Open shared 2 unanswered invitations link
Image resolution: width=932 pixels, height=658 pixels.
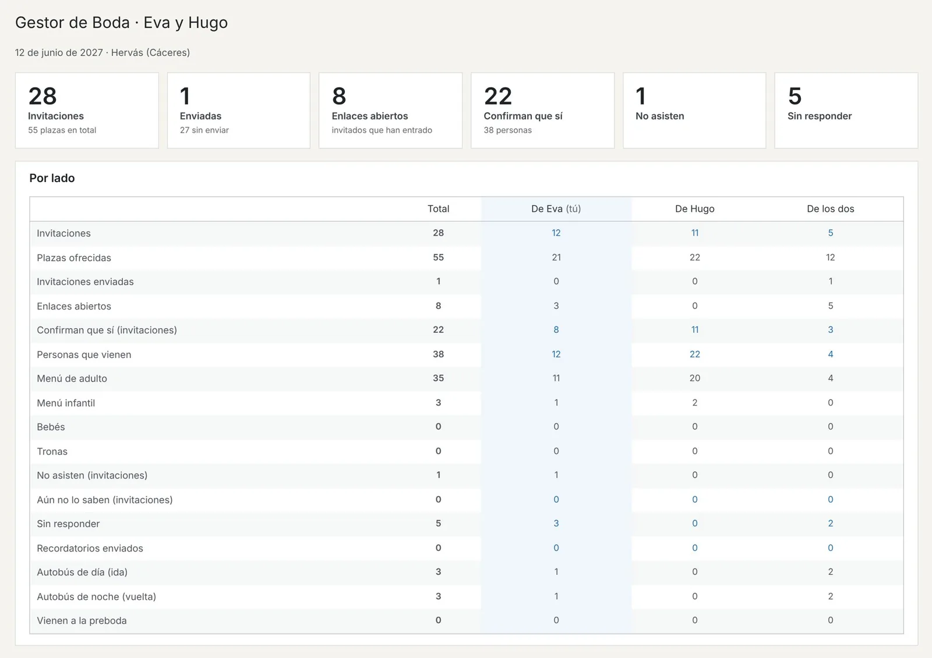(831, 524)
